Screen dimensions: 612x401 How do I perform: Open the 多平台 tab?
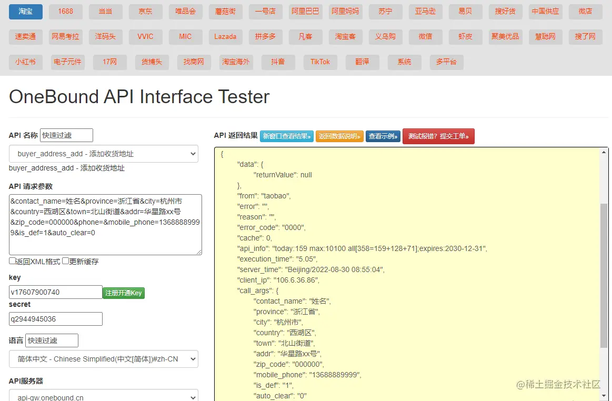coord(447,62)
